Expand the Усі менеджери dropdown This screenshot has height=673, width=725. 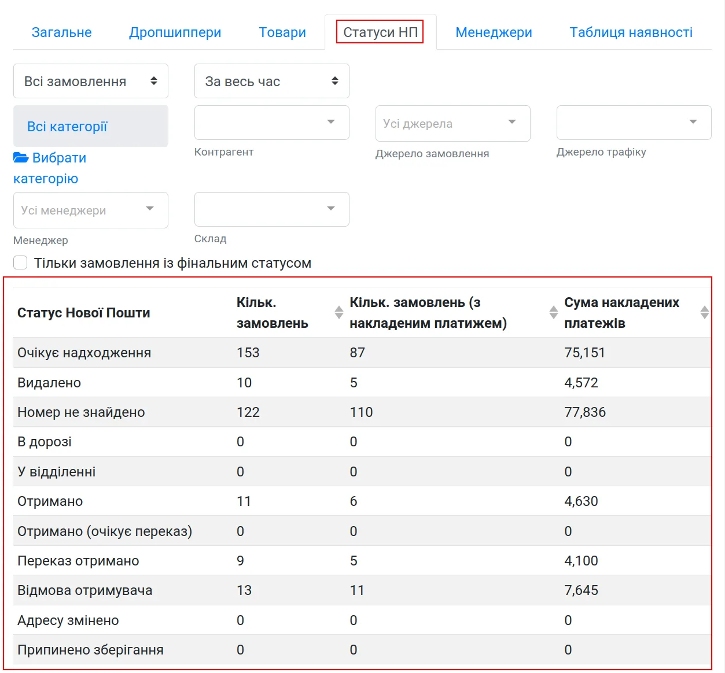tap(91, 210)
